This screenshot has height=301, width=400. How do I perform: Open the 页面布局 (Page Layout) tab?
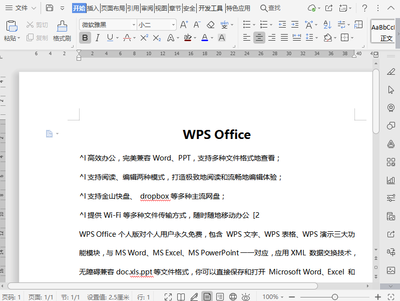tap(113, 8)
